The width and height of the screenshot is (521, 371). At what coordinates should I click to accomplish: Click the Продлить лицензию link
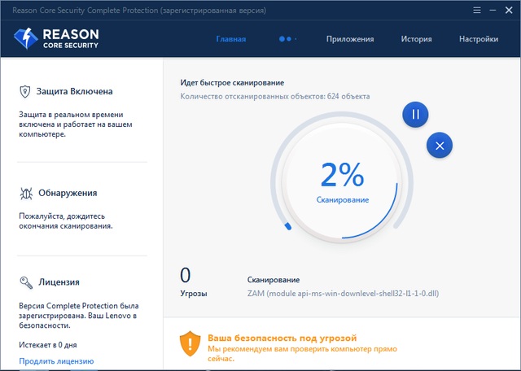(56, 360)
